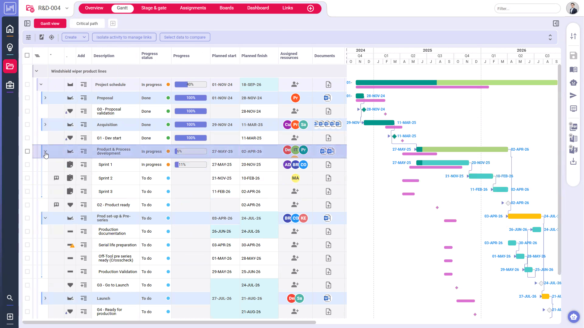The width and height of the screenshot is (584, 328).
Task: Open the Create dropdown
Action: 75,37
